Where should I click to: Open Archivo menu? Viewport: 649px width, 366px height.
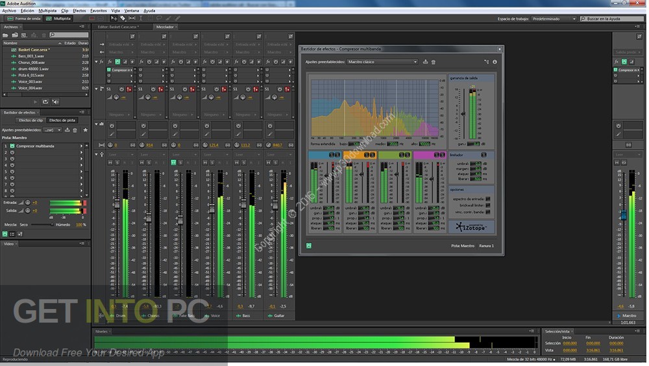coord(9,11)
